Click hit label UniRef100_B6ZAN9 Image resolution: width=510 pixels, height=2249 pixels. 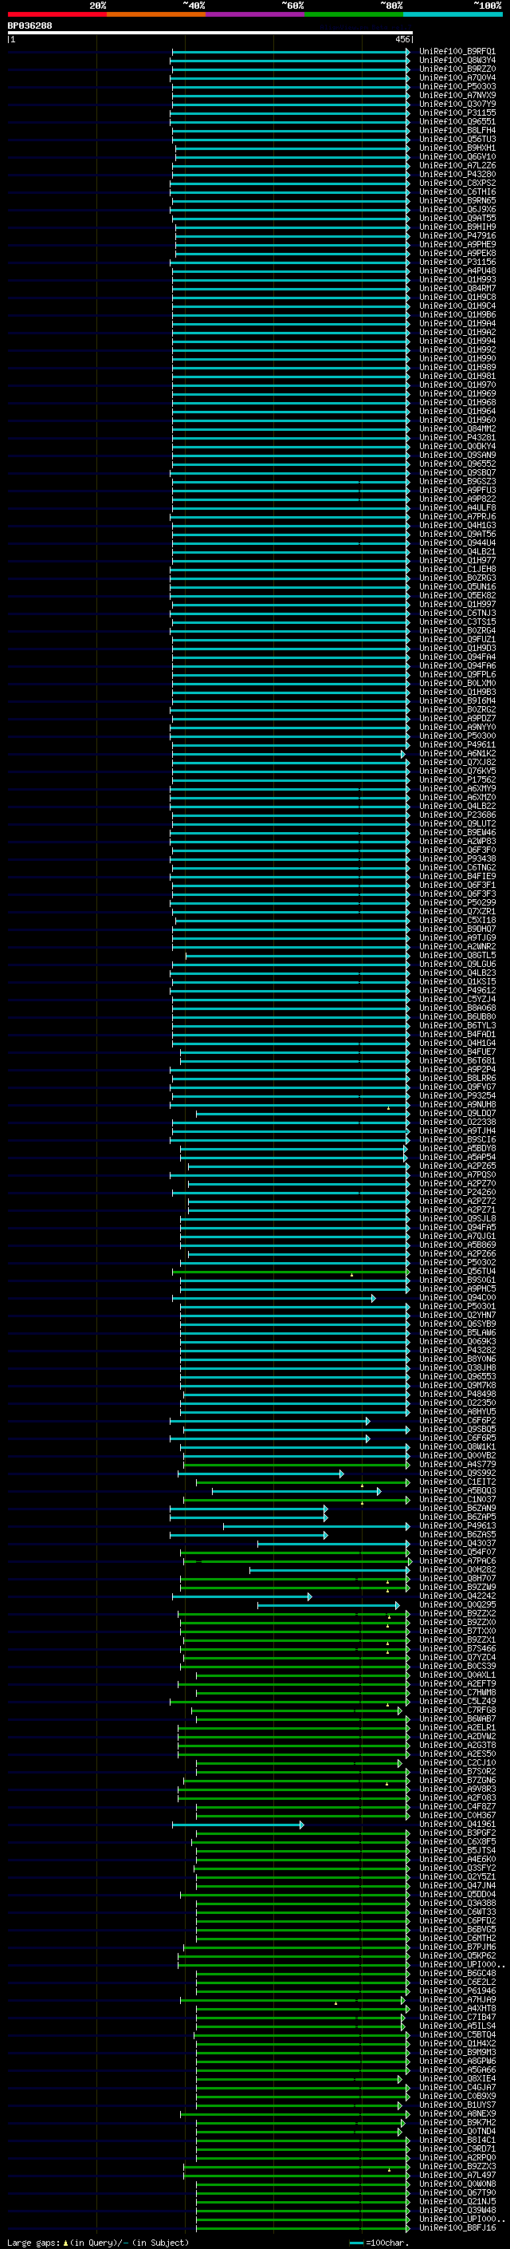(457, 1509)
